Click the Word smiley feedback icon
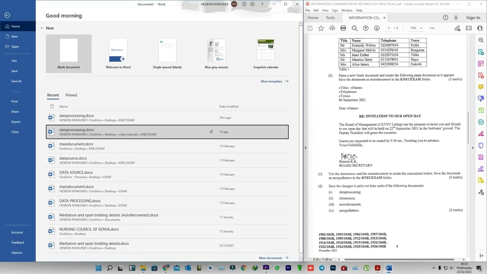The width and height of the screenshot is (487, 274). coord(244,4)
